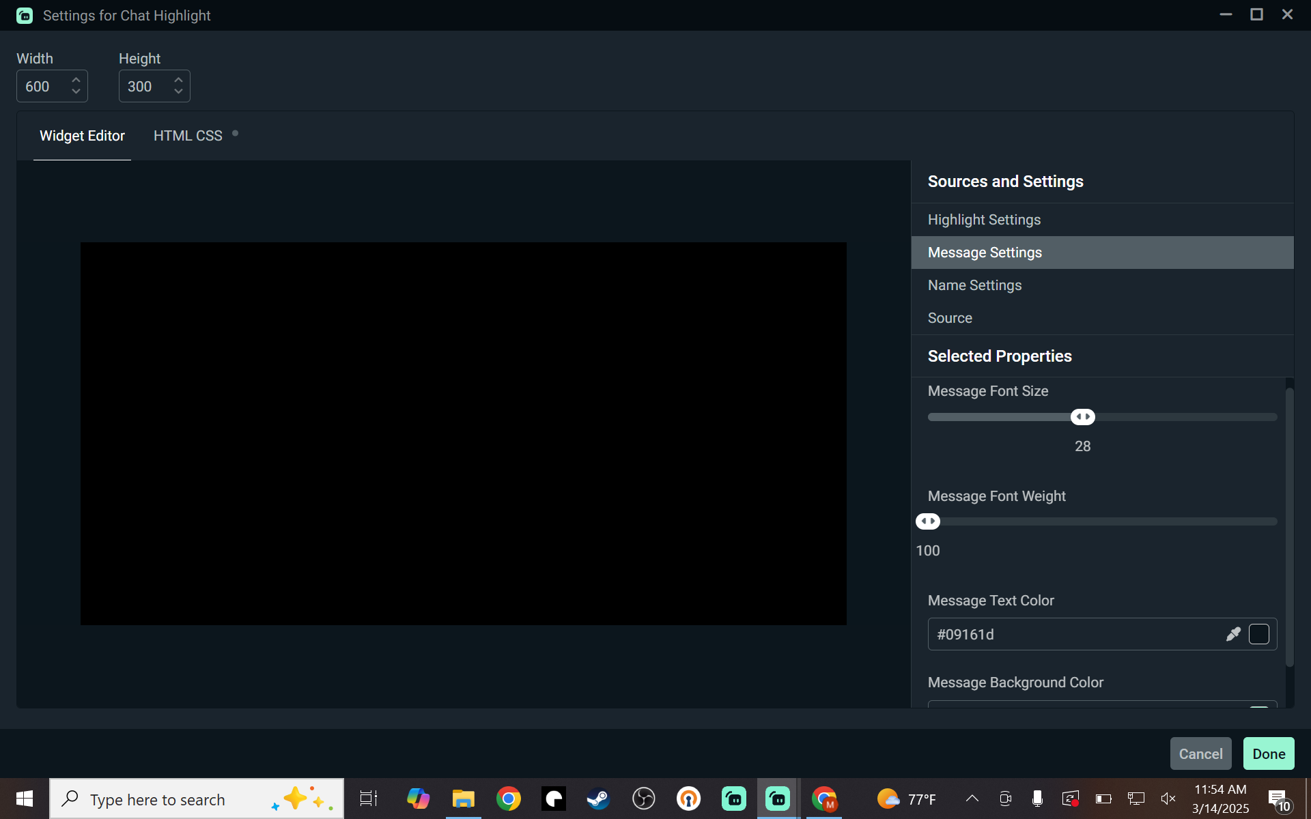The width and height of the screenshot is (1311, 819).
Task: Unmute the speaker in the system tray
Action: click(1168, 799)
